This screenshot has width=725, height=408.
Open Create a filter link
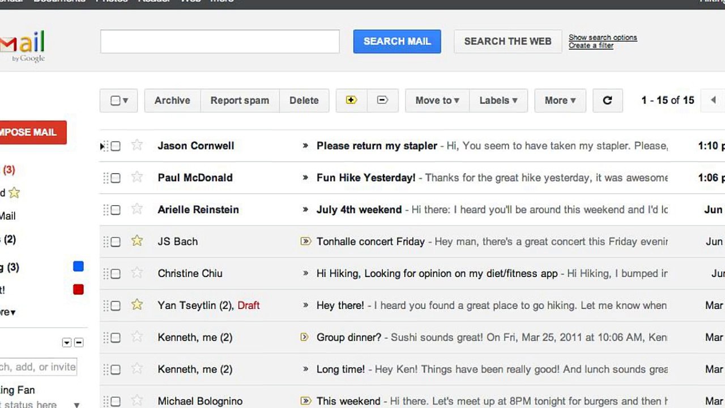click(591, 45)
